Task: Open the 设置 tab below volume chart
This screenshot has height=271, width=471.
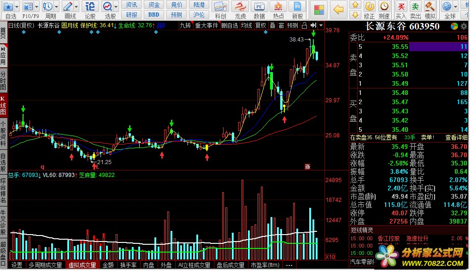Action: pyautogui.click(x=17, y=265)
